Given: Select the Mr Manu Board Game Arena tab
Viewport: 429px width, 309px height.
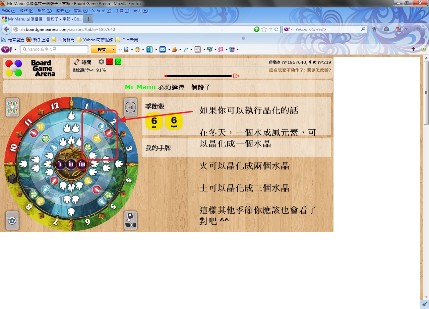Looking at the screenshot, I should point(42,19).
